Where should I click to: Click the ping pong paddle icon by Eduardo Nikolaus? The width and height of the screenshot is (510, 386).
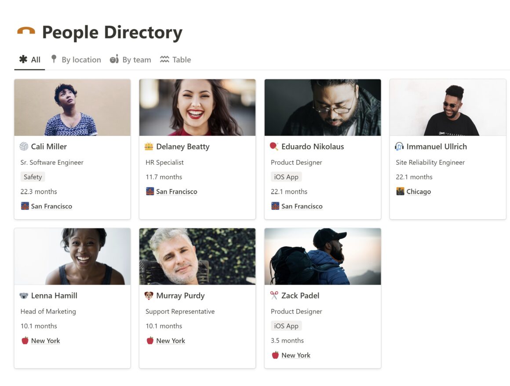click(x=274, y=146)
